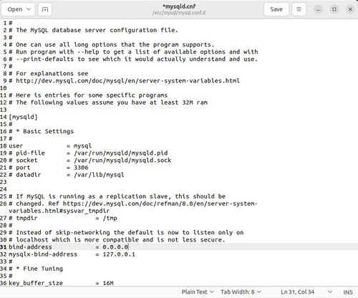
Task: Save the mysqld.cnf file
Action: (276, 9)
